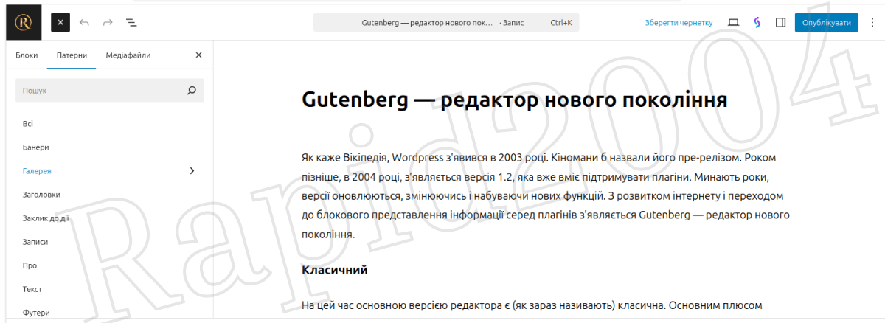Switch to the Блоки tab
The image size is (885, 323).
pyautogui.click(x=27, y=55)
